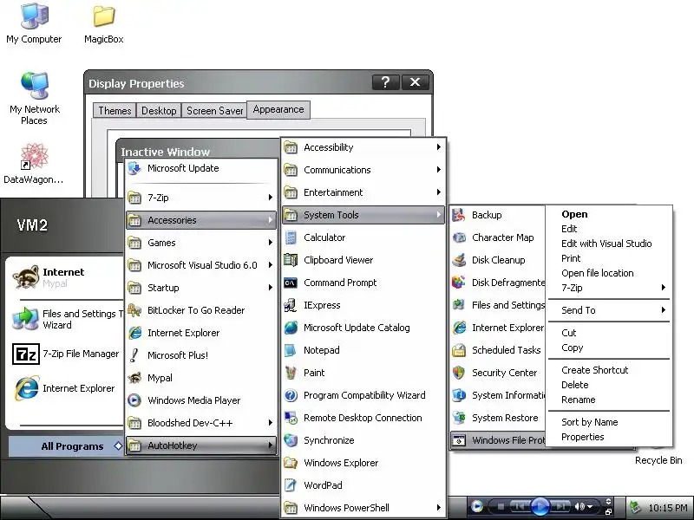The width and height of the screenshot is (694, 520).
Task: Expand the Entertainment submenu
Action: click(x=363, y=192)
